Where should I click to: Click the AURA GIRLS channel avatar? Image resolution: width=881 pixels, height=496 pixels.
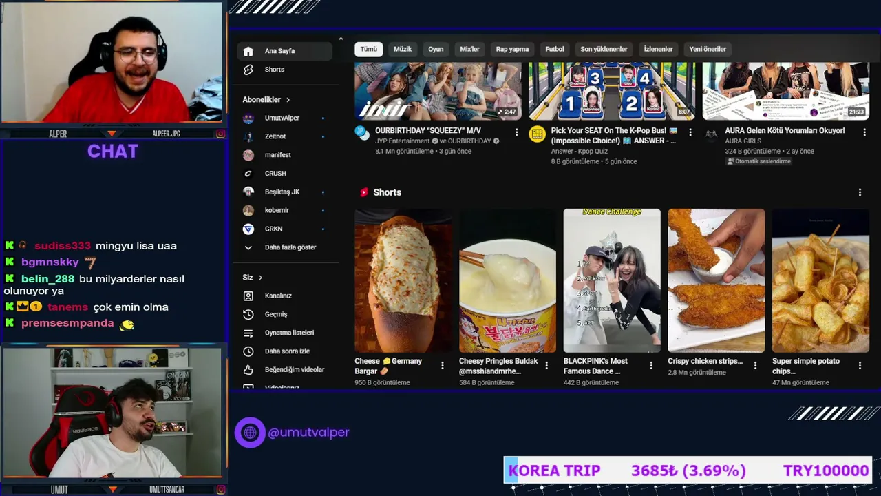click(x=711, y=134)
